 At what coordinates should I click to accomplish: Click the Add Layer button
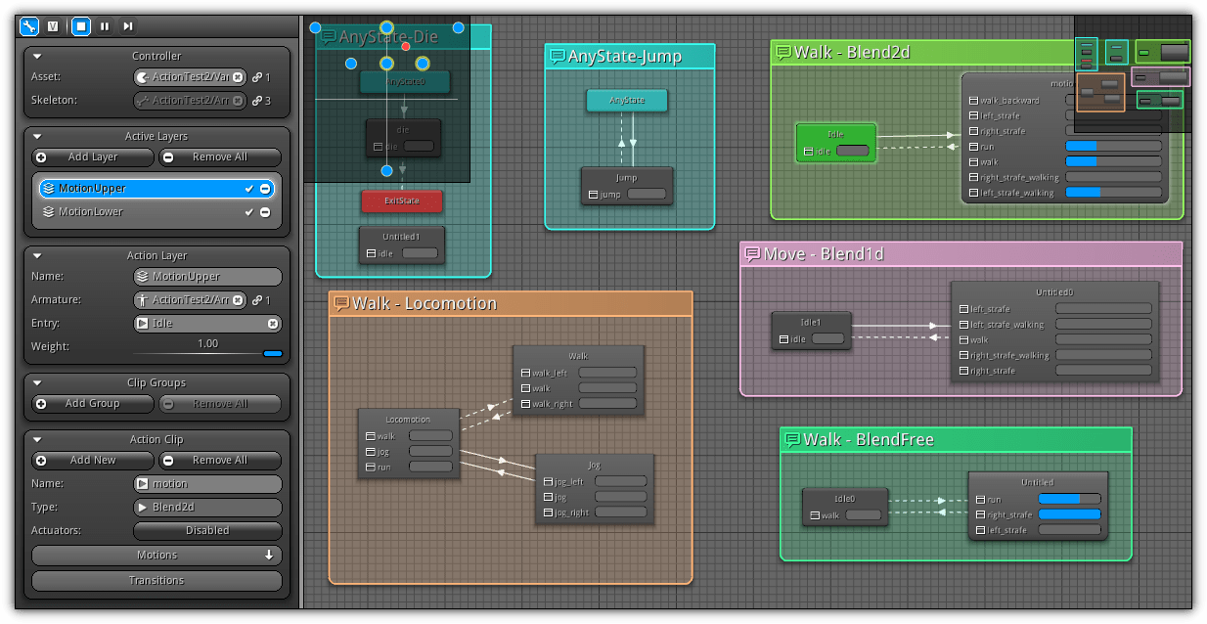92,157
